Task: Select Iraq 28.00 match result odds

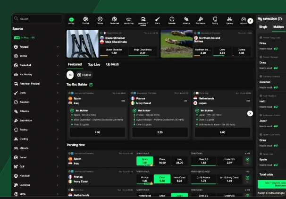Action: pos(179,161)
